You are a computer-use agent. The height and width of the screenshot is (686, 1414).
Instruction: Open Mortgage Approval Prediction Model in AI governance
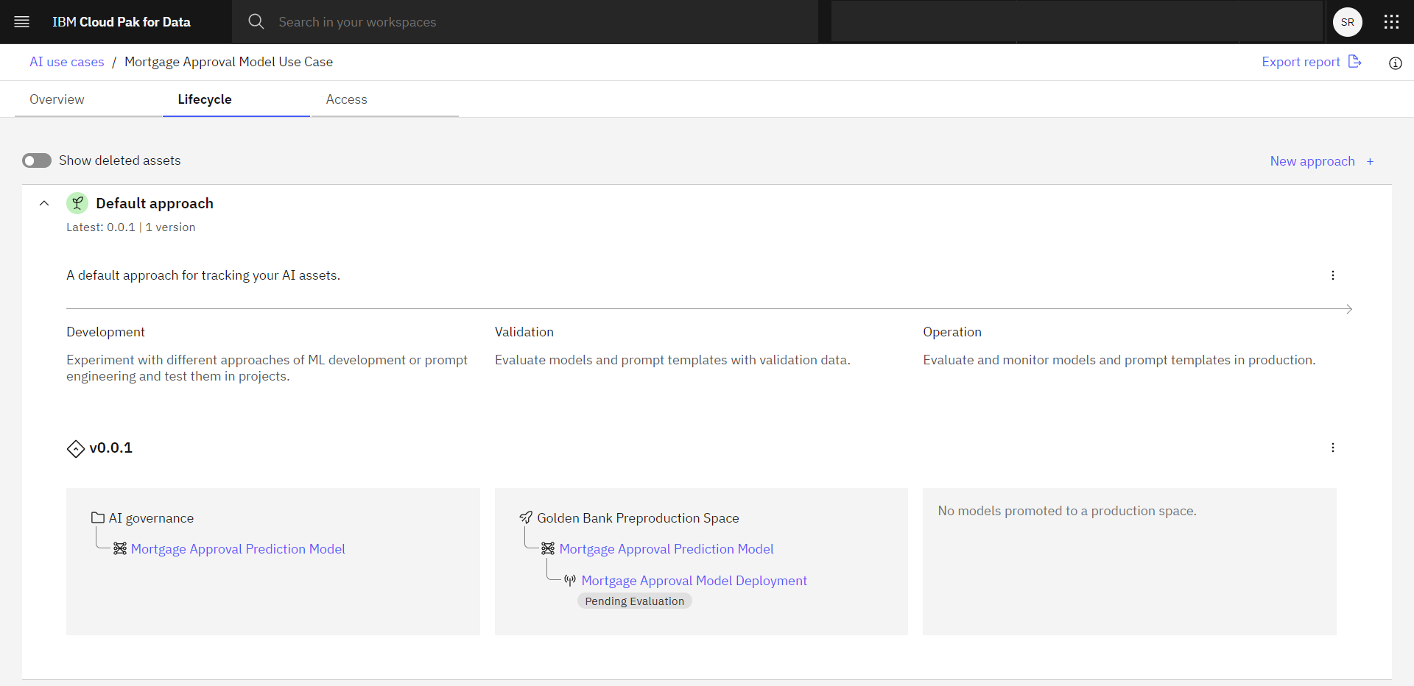238,549
